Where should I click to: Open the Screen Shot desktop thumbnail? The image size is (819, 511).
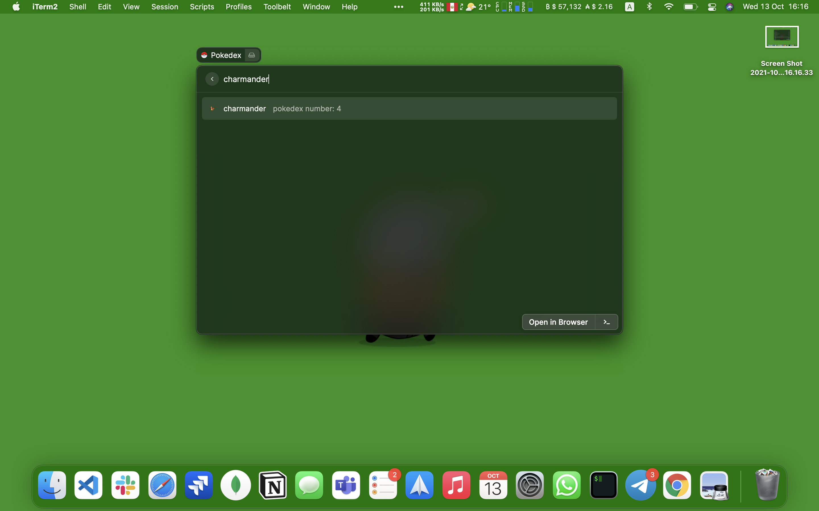pyautogui.click(x=781, y=37)
